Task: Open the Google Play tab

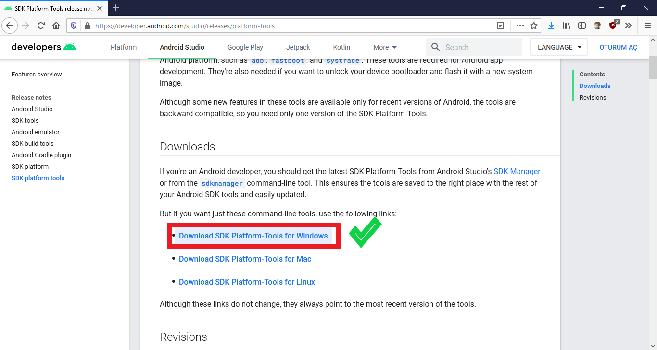Action: 245,47
